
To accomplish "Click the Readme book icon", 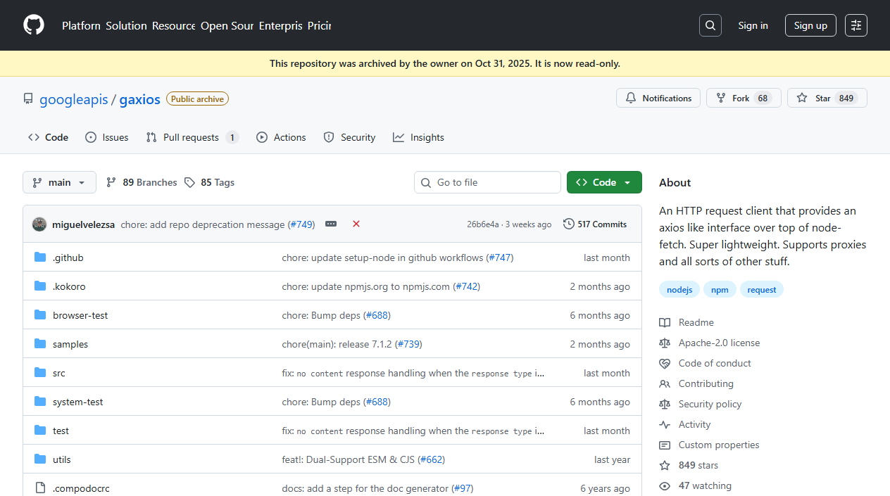I will pos(665,322).
